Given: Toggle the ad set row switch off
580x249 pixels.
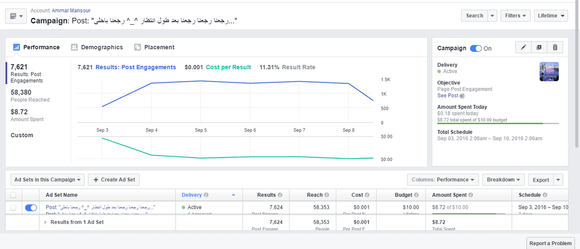Looking at the screenshot, I should [x=30, y=207].
